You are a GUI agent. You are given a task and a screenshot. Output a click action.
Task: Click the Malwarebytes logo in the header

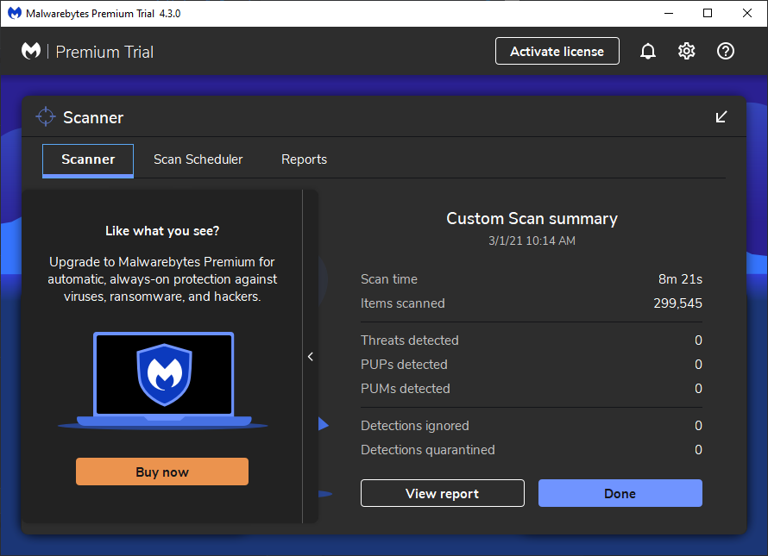point(31,51)
